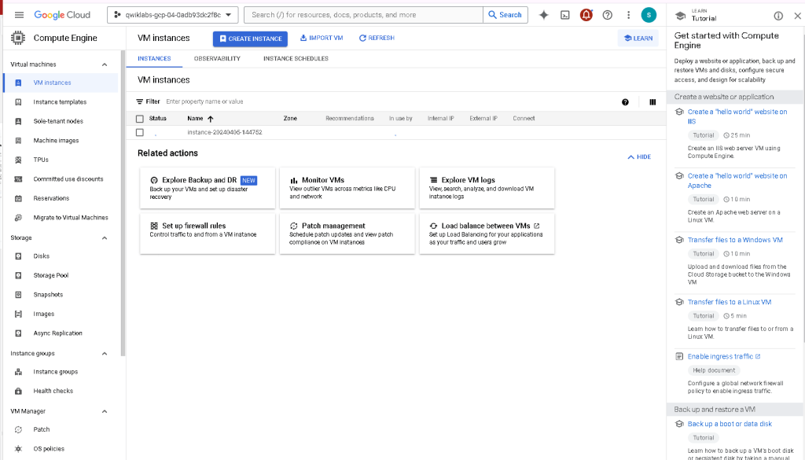The width and height of the screenshot is (805, 460).
Task: Open 'Transfer files to a Linux VM' tutorial
Action: pos(729,303)
